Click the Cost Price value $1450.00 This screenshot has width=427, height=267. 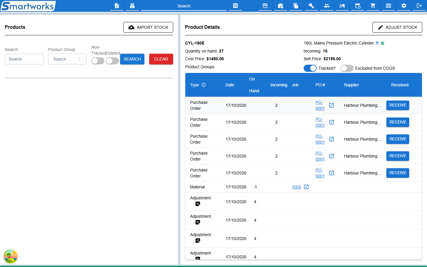tap(215, 59)
